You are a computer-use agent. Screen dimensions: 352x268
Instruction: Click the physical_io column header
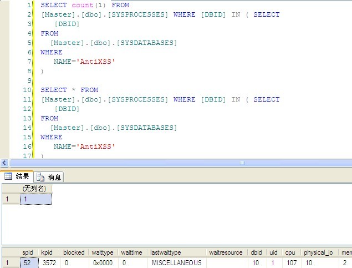tap(319, 252)
